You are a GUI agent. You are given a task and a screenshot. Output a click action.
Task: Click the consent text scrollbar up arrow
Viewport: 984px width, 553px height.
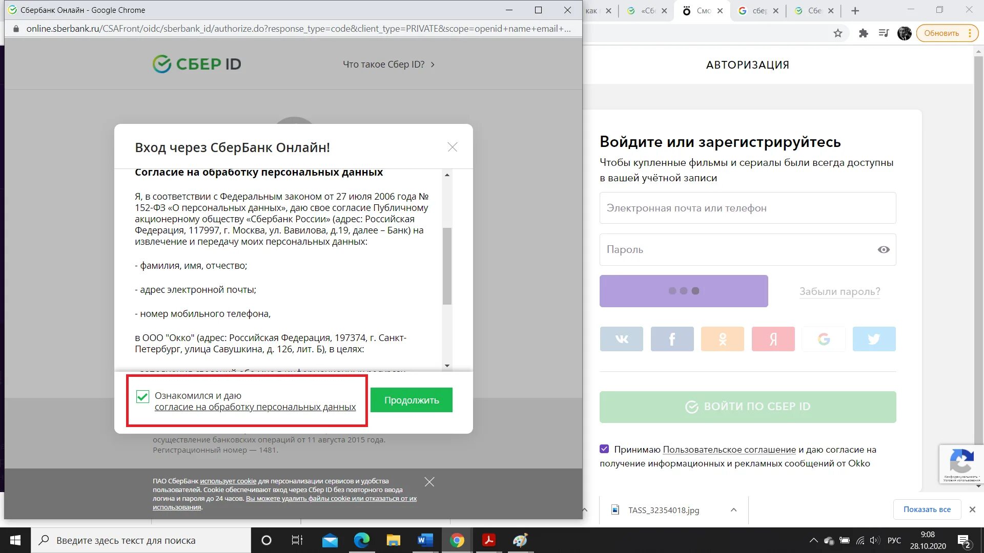pos(447,175)
